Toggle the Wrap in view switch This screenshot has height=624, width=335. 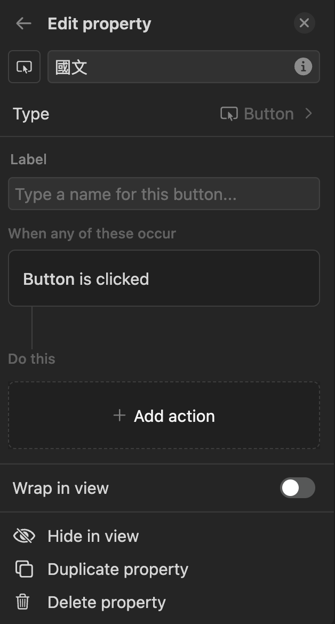point(298,488)
